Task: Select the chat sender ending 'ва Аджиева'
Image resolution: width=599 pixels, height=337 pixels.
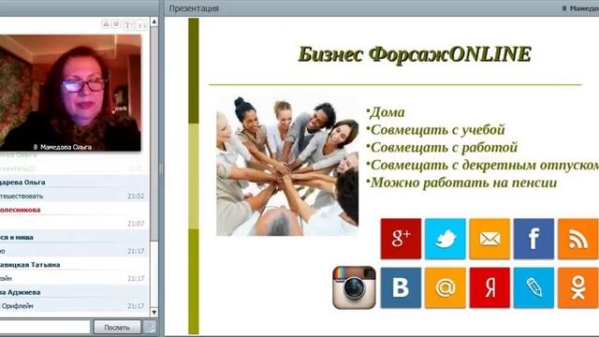Action: click(x=21, y=292)
